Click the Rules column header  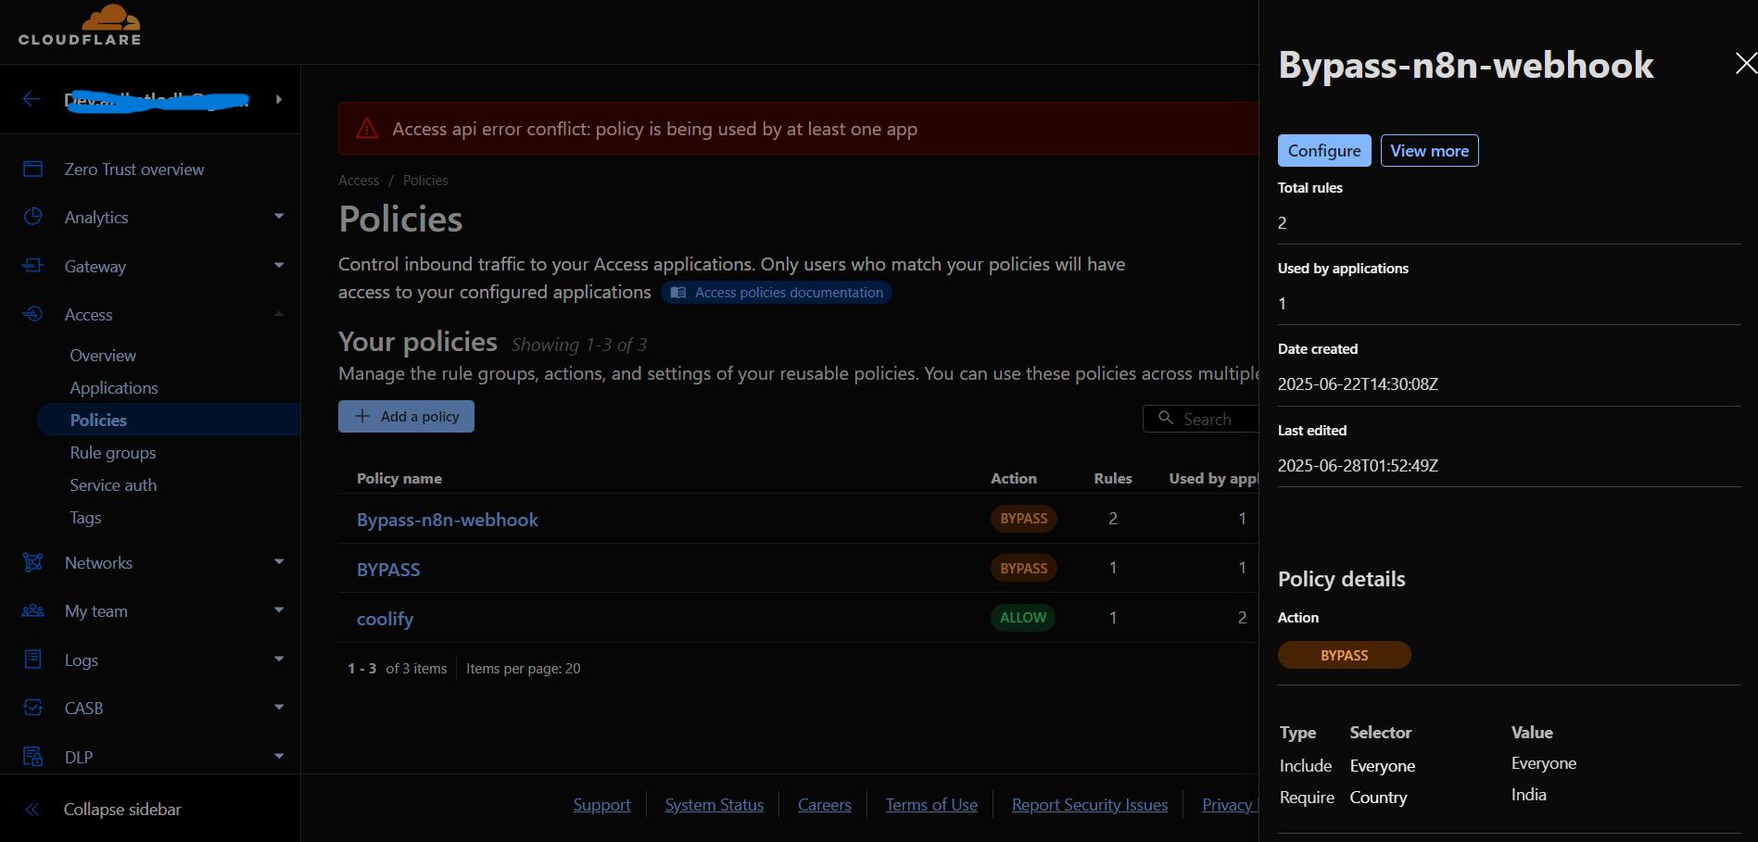(1113, 479)
